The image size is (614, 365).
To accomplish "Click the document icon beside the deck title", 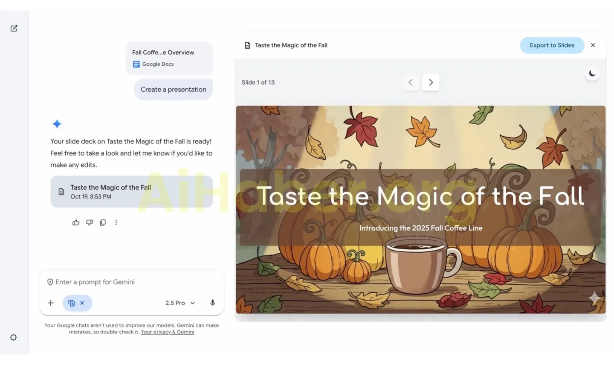I will pos(248,45).
